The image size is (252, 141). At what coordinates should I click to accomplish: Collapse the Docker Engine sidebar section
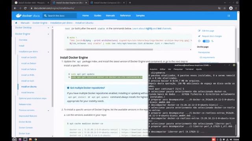tap(48, 34)
